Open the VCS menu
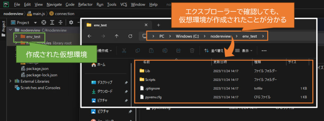 [124, 4]
